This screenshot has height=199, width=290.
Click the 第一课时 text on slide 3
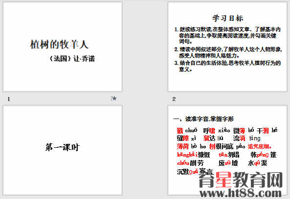63,147
